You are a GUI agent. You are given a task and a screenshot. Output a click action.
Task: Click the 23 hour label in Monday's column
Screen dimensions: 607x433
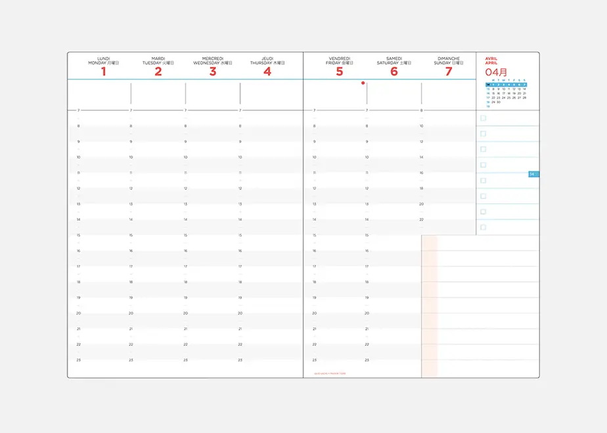[79, 360]
